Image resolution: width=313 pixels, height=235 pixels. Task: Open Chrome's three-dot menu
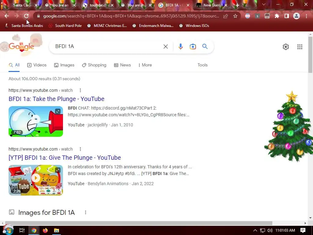[306, 16]
